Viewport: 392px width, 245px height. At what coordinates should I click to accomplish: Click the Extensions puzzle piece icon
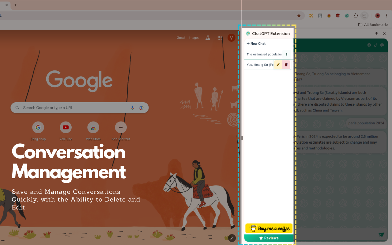[356, 16]
